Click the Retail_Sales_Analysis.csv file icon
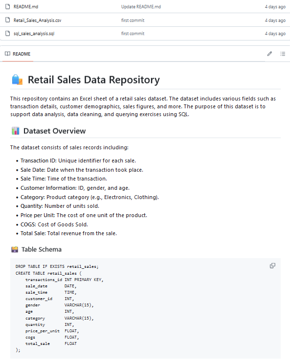 pyautogui.click(x=8, y=20)
